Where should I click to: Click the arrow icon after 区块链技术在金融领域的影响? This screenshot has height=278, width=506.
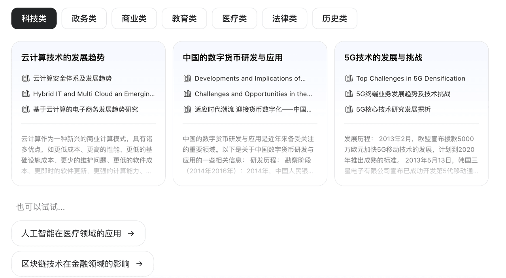click(x=139, y=264)
